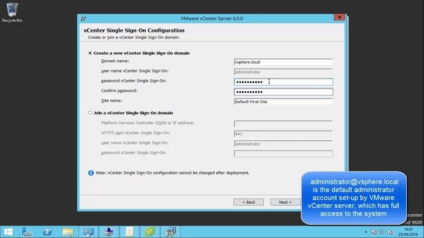Click the < Back button
The image size is (424, 238).
coord(248,202)
